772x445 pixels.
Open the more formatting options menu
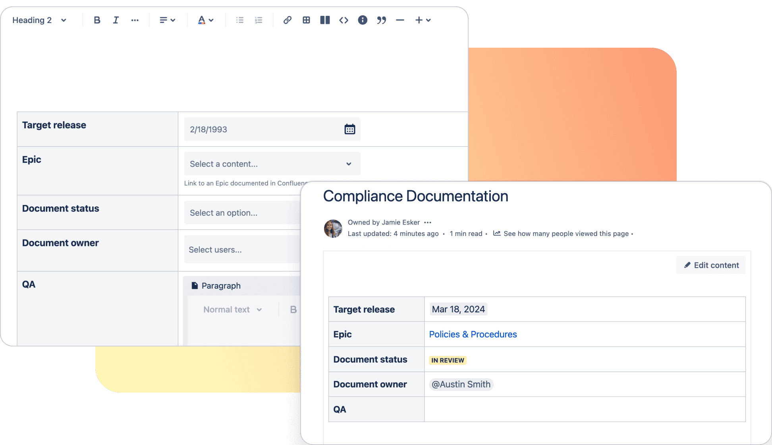[135, 20]
